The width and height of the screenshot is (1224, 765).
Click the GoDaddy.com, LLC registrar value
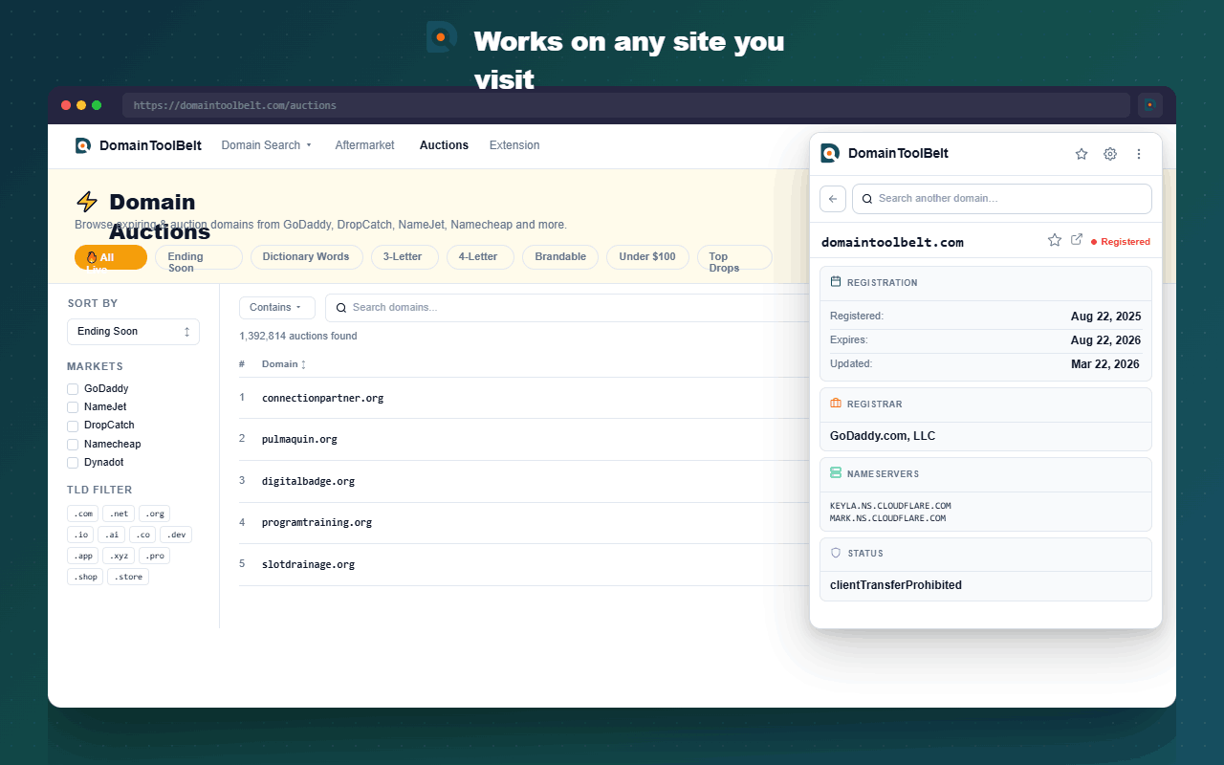coord(883,436)
